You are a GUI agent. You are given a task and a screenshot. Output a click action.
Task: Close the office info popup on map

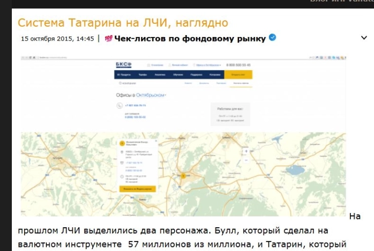click(x=156, y=141)
